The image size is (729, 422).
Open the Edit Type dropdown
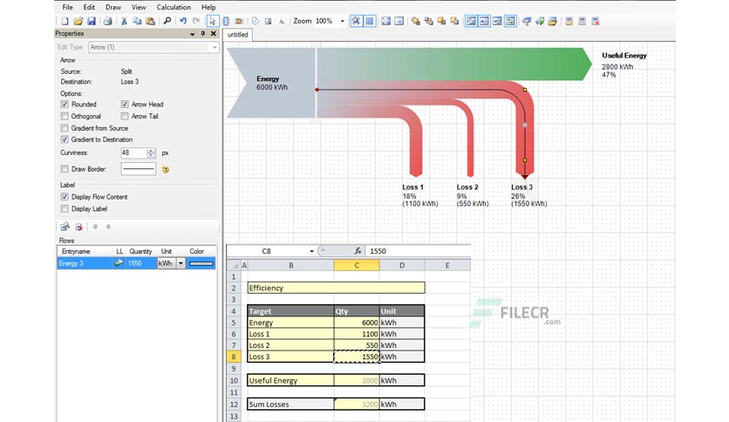[x=153, y=47]
